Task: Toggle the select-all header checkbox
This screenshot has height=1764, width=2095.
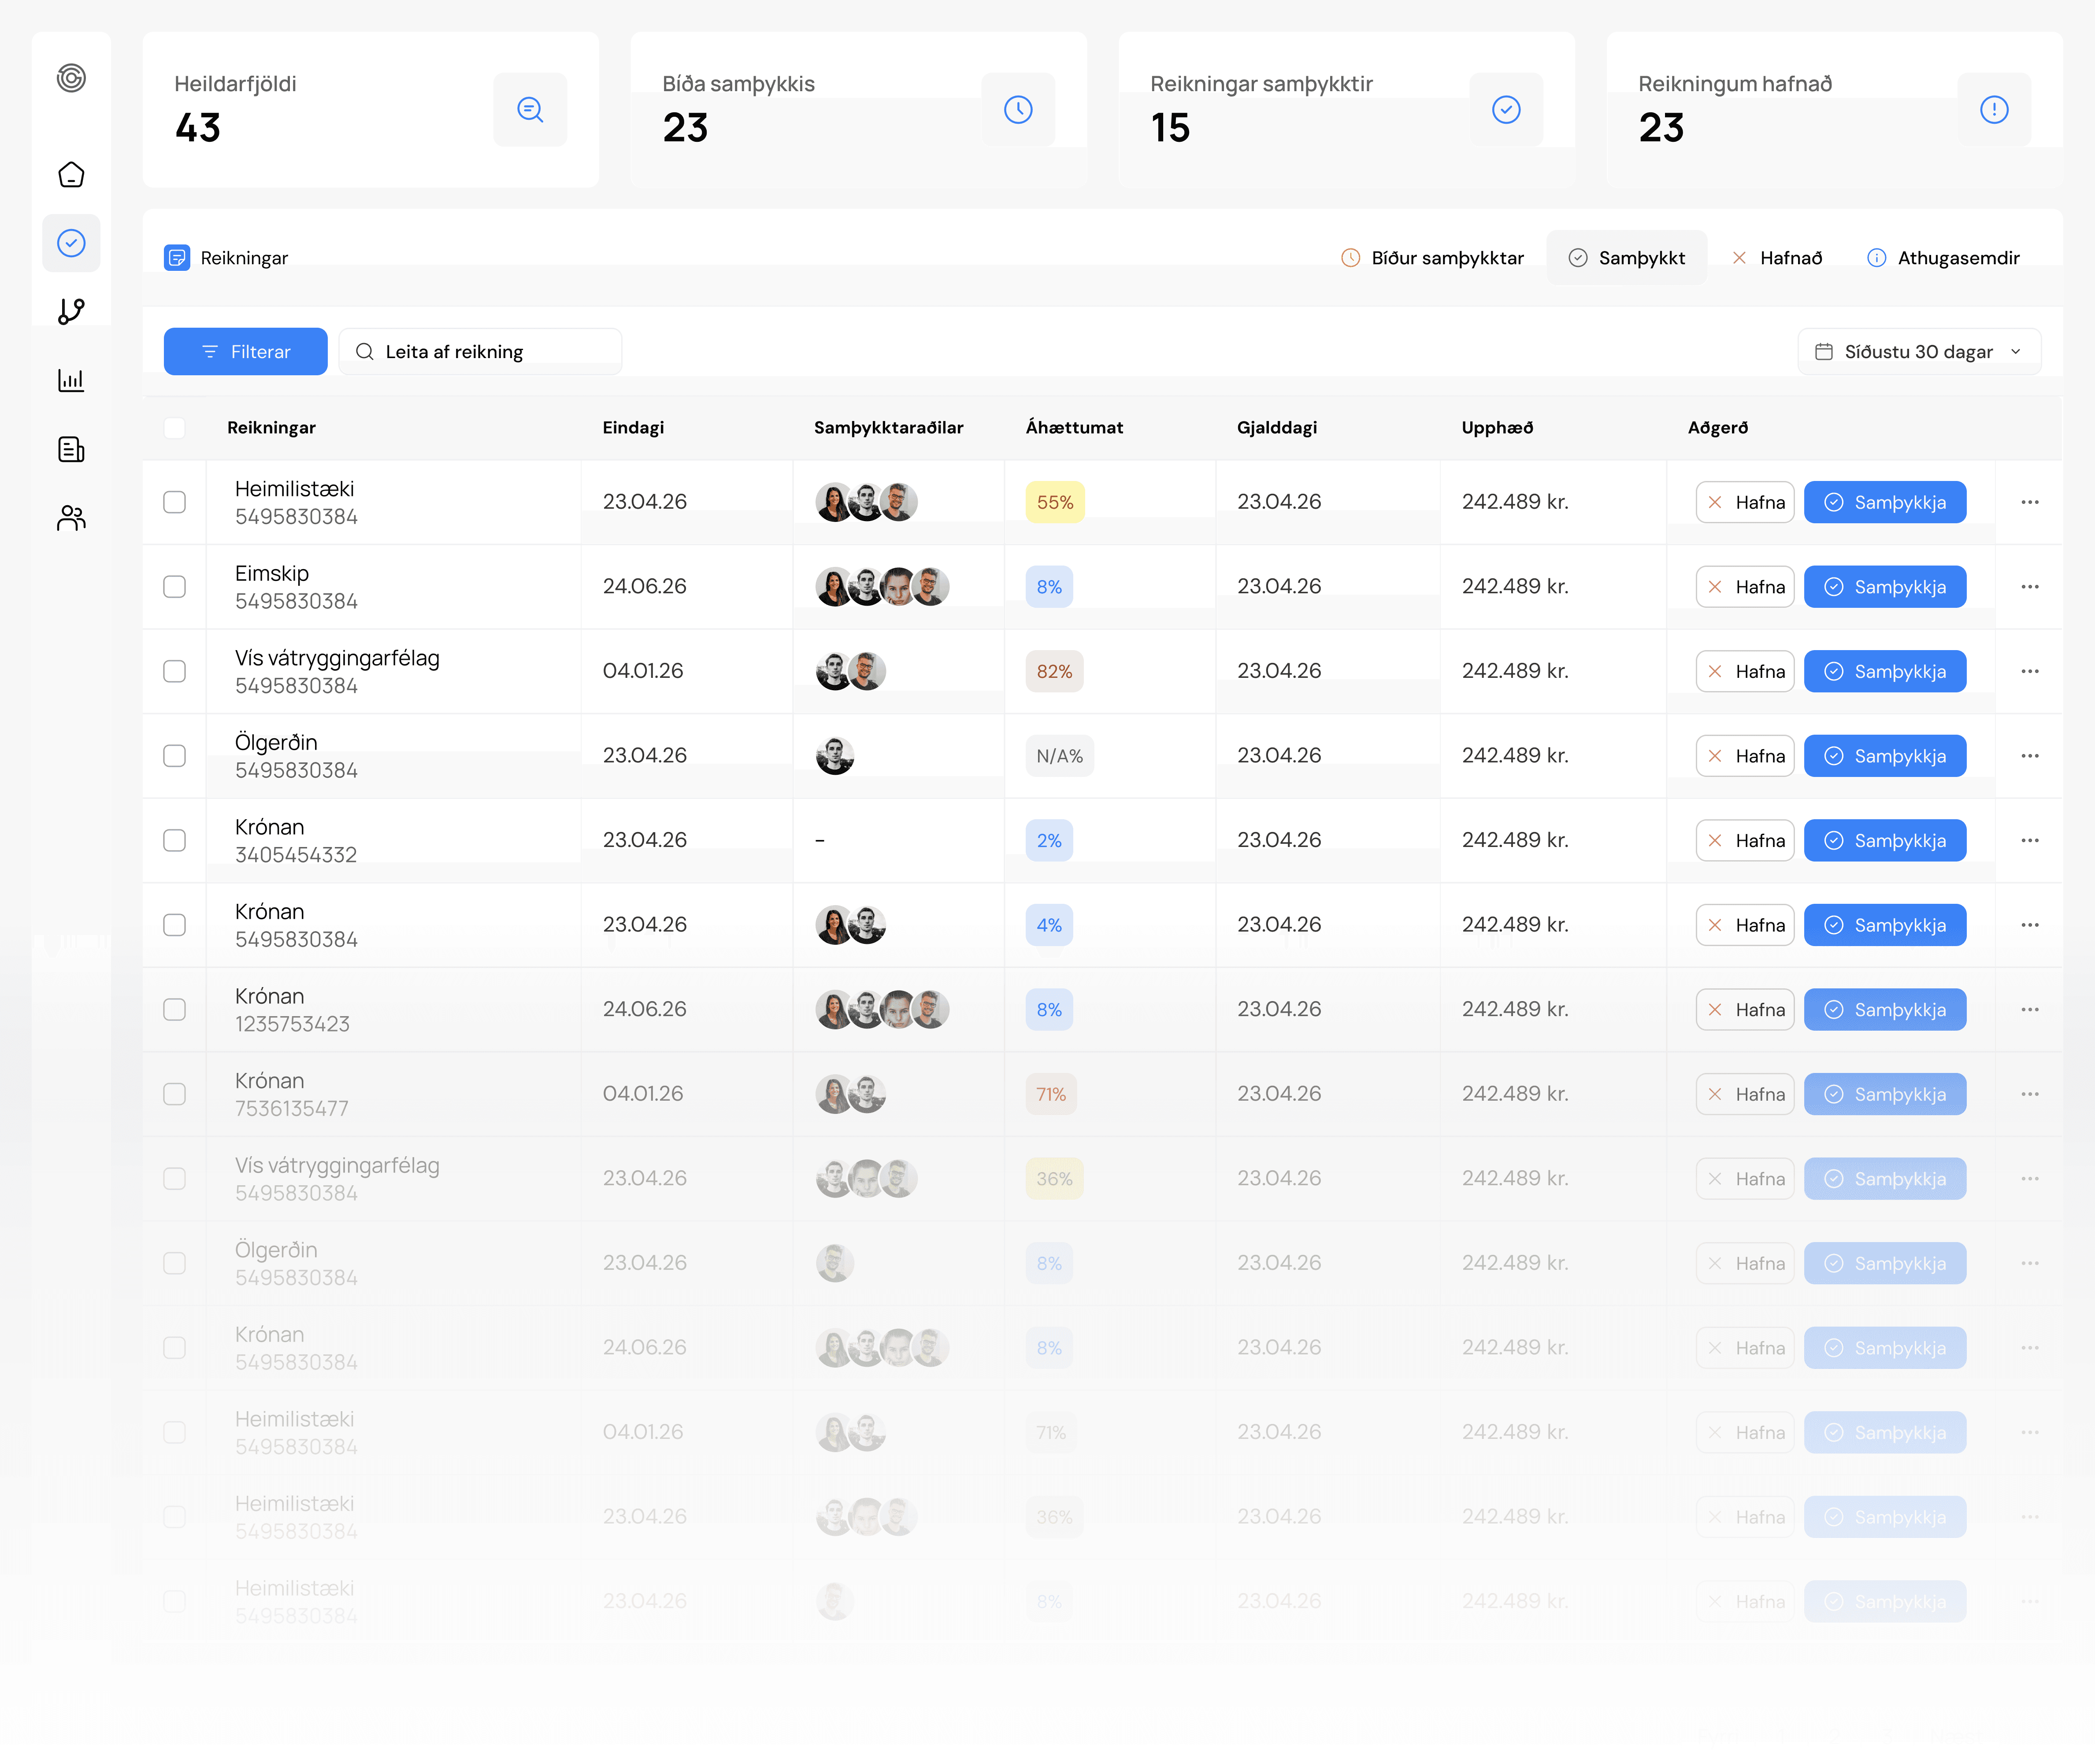Action: pyautogui.click(x=175, y=428)
